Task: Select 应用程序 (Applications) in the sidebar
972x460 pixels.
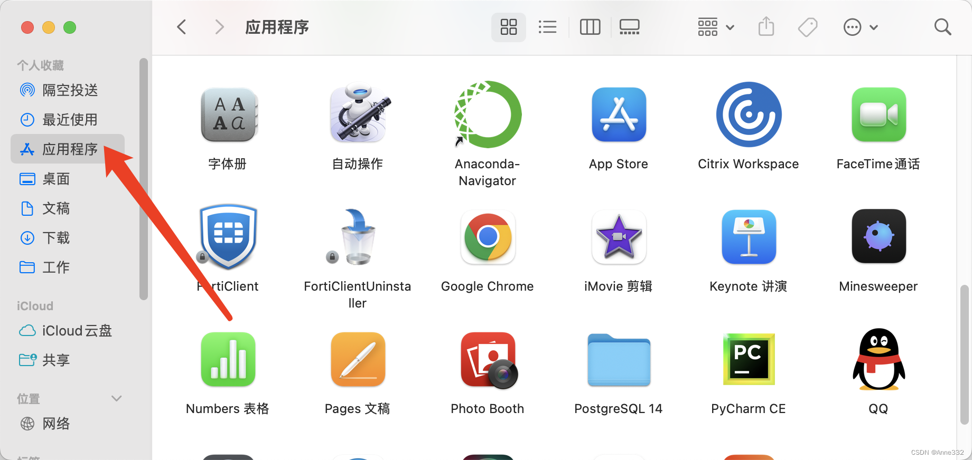Action: coord(68,149)
